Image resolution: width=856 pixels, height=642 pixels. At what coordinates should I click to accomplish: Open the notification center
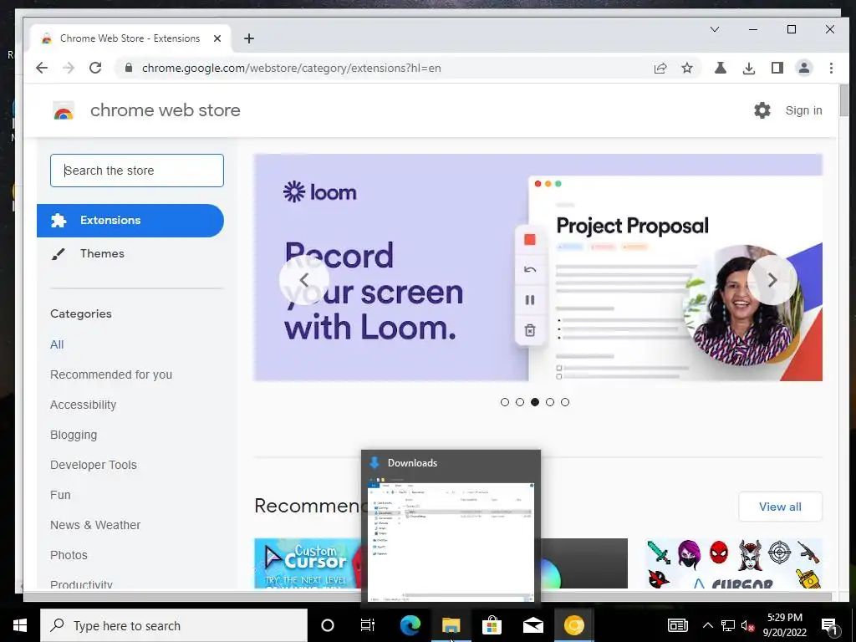tap(829, 625)
